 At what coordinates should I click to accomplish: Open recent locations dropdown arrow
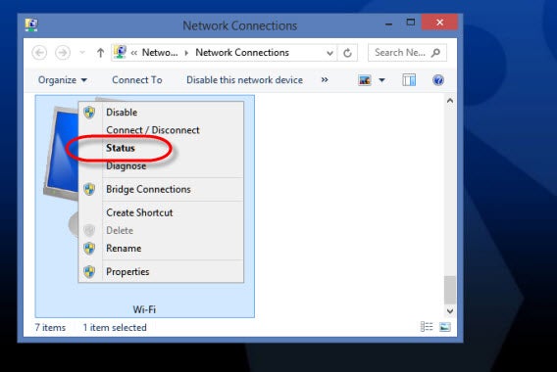pyautogui.click(x=82, y=53)
